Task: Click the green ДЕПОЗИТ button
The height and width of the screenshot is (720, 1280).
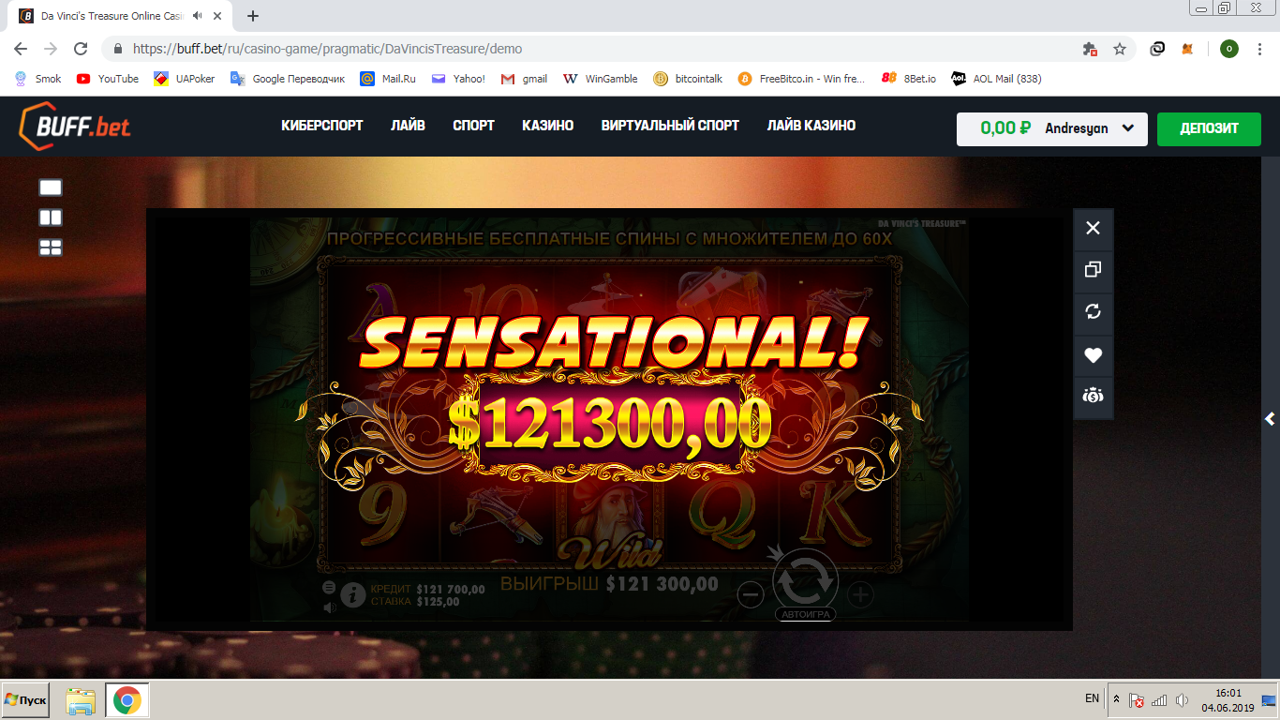Action: (1209, 129)
